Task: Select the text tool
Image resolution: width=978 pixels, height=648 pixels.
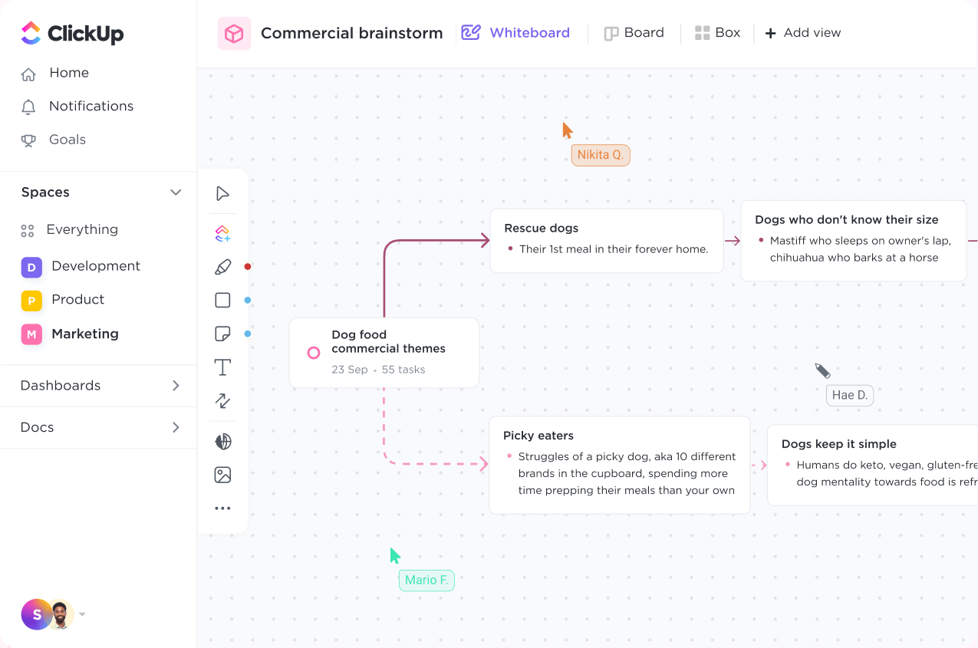Action: click(x=222, y=367)
